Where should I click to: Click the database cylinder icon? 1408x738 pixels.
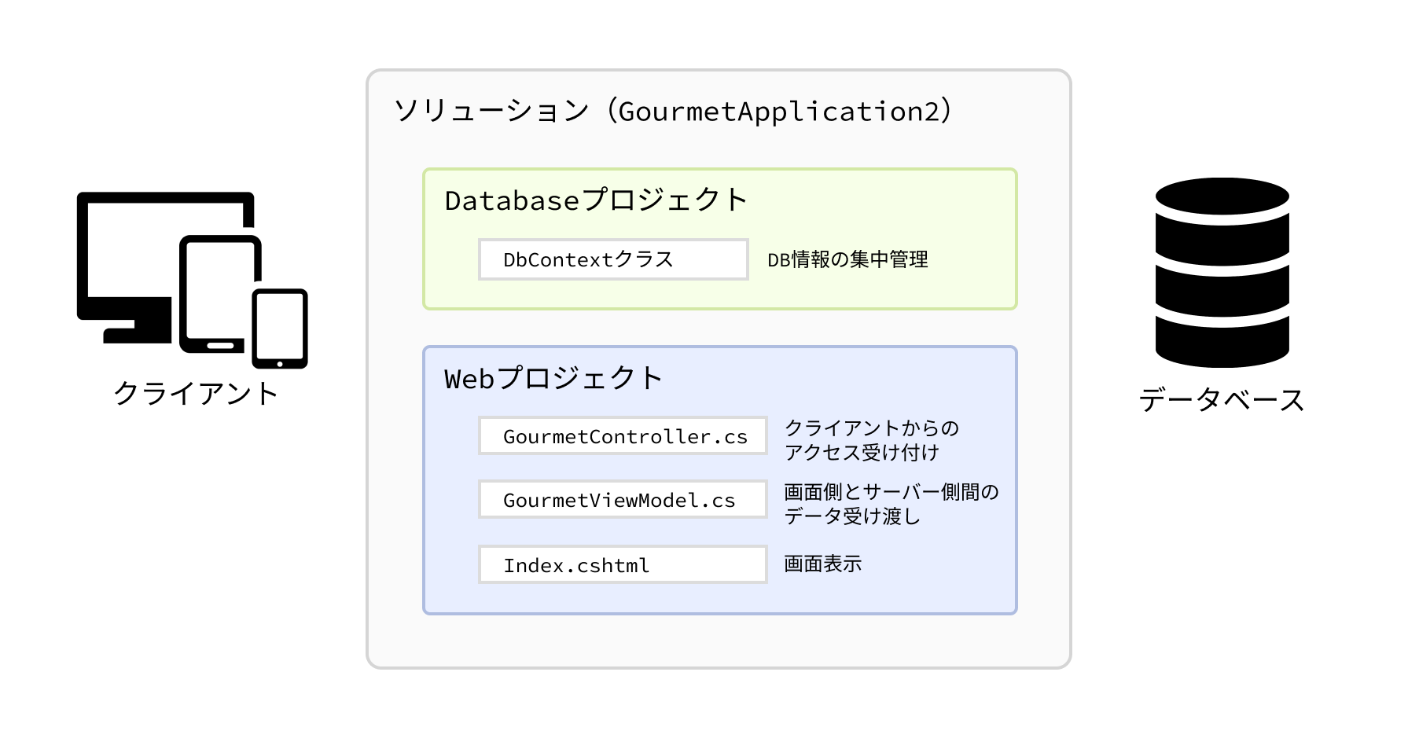click(x=1222, y=272)
